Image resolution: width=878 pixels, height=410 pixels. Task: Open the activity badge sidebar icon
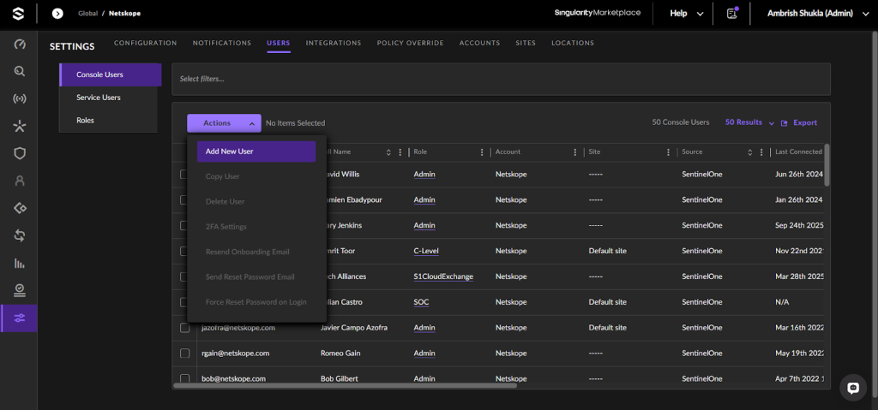20,290
